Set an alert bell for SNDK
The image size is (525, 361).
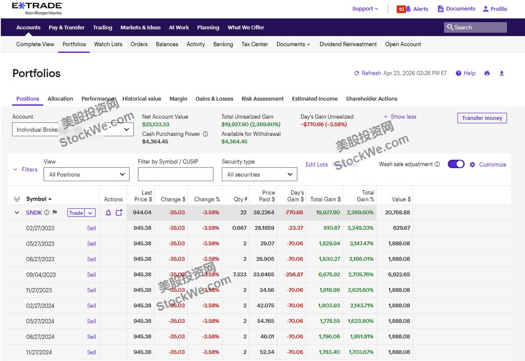(x=108, y=213)
